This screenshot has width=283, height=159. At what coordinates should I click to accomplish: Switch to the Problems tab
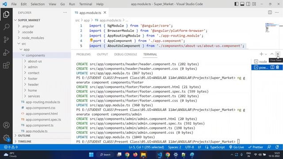84,54
